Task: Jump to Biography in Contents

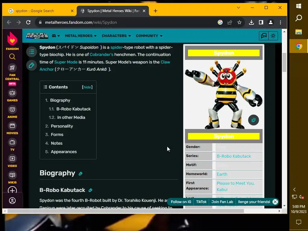Action: [60, 100]
